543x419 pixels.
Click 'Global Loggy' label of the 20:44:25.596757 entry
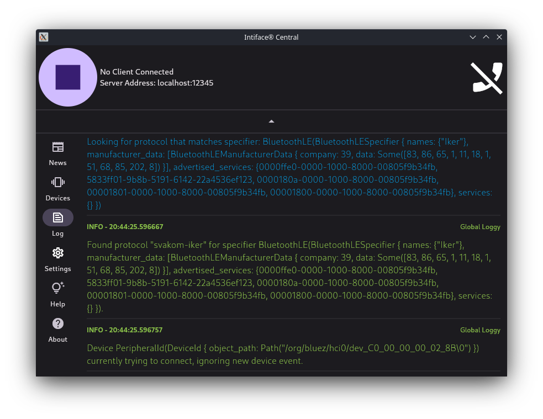(480, 330)
